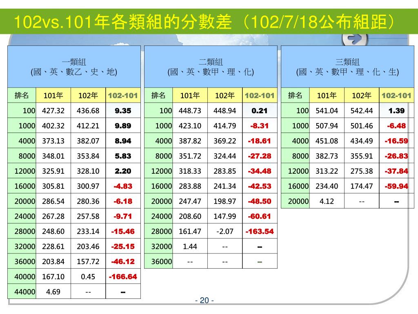Click difference value '-163.54'
The width and height of the screenshot is (418, 314).
coord(260,231)
